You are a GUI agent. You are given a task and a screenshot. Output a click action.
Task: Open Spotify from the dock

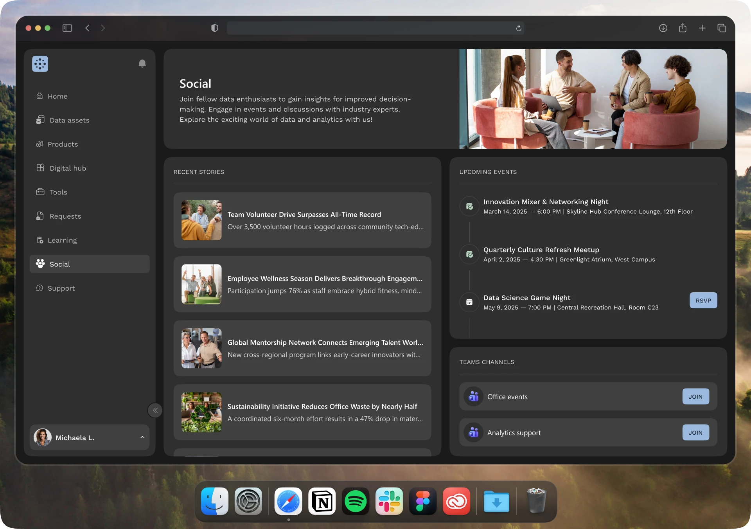pyautogui.click(x=355, y=501)
